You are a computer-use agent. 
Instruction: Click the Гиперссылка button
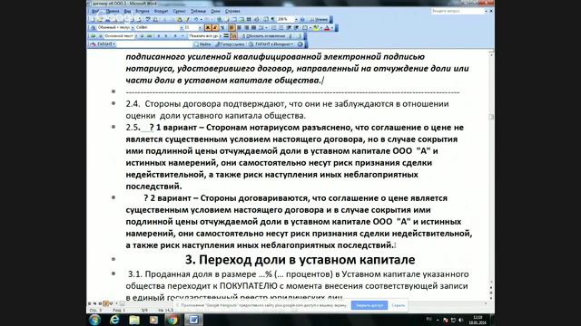[231, 44]
